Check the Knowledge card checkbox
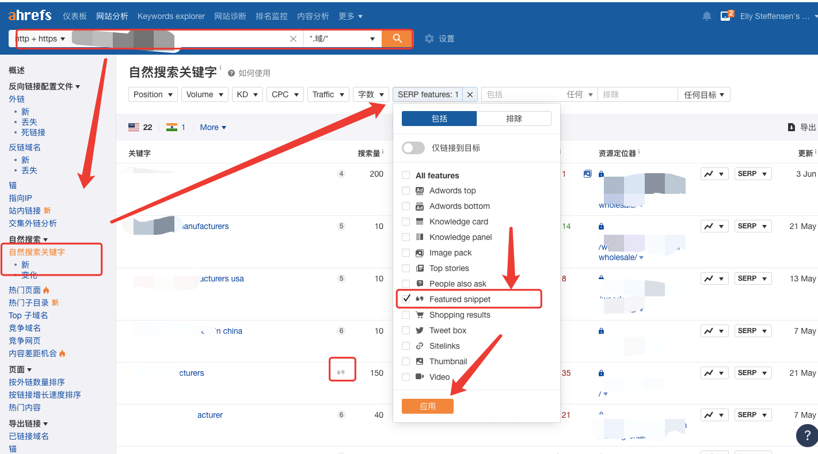This screenshot has height=454, width=818. (406, 222)
